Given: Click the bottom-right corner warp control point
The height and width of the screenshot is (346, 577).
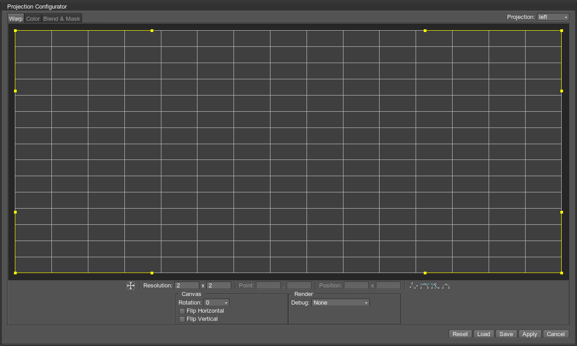Looking at the screenshot, I should point(562,273).
